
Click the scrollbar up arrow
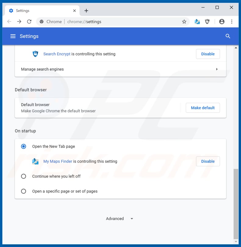tap(236, 48)
